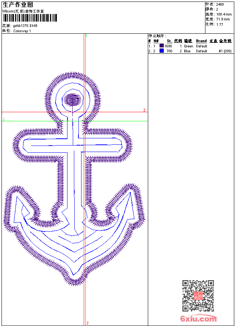The height and width of the screenshot is (326, 235).
Task: Click the height value 108.4 mm
Action: coord(224,14)
